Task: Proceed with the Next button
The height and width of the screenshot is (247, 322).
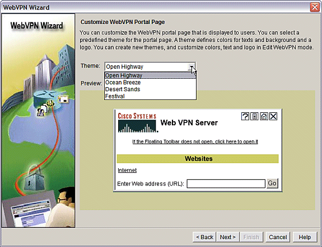Action: pyautogui.click(x=227, y=237)
